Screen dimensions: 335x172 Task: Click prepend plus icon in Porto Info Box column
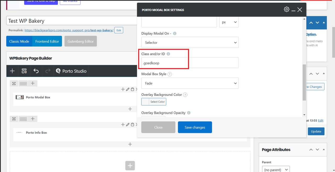(x=123, y=125)
